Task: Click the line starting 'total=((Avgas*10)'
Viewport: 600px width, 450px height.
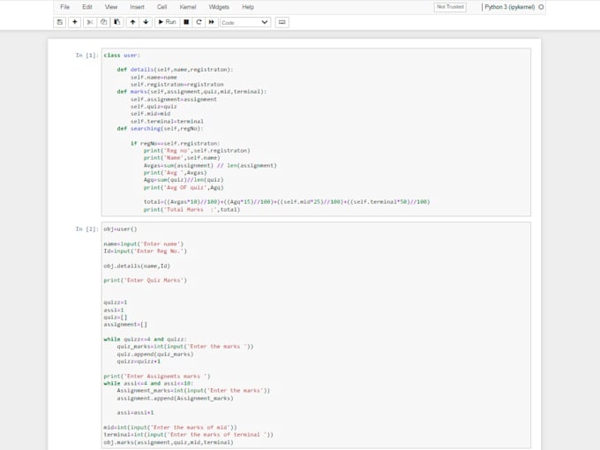Action: point(287,202)
